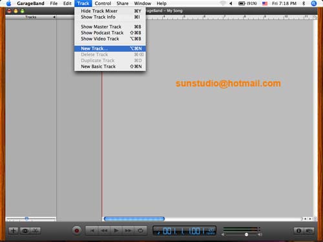Play the song
The height and width of the screenshot is (242, 323).
[x=116, y=231]
